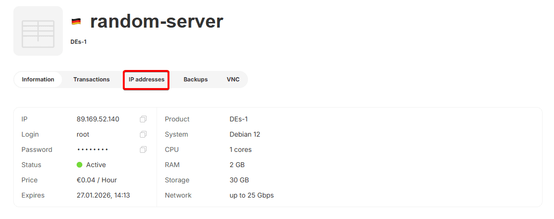
Task: Click the green Active status dot
Action: point(79,165)
